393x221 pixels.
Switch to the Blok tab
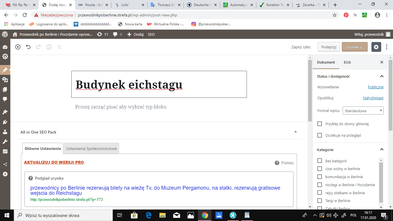347,62
